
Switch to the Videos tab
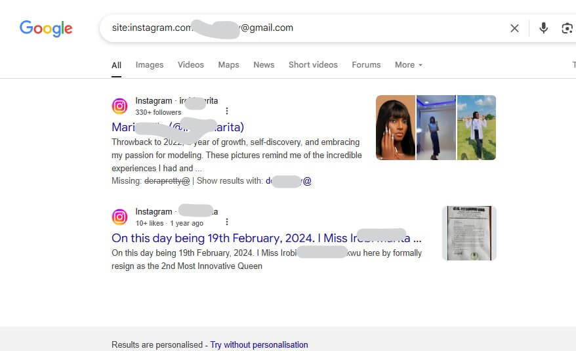tap(191, 65)
